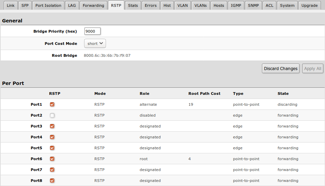Screen dimensions: 325x186
Task: Switch to the Link tab
Action: [x=11, y=5]
